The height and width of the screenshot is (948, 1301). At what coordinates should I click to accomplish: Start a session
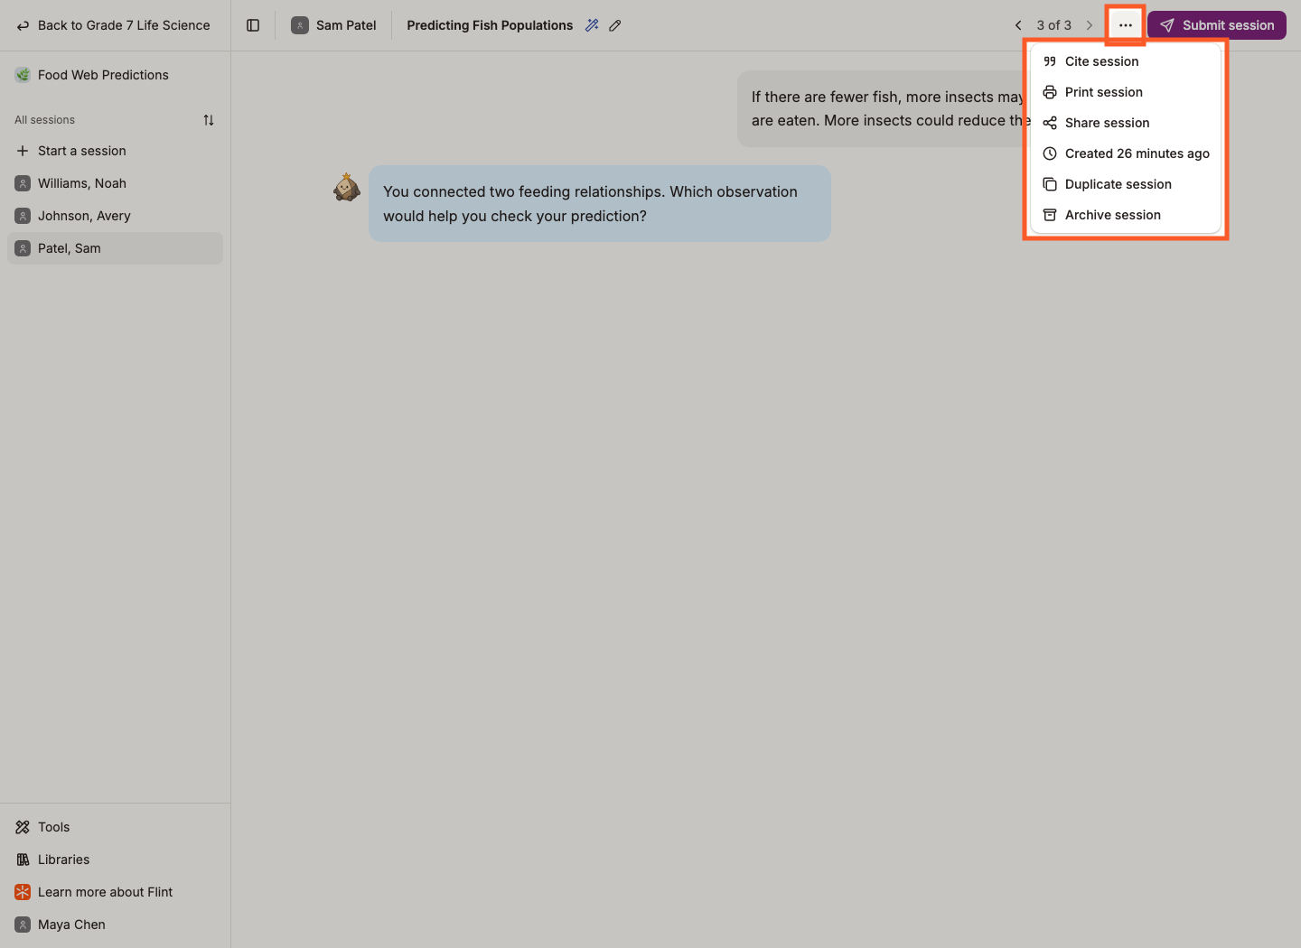coord(115,151)
